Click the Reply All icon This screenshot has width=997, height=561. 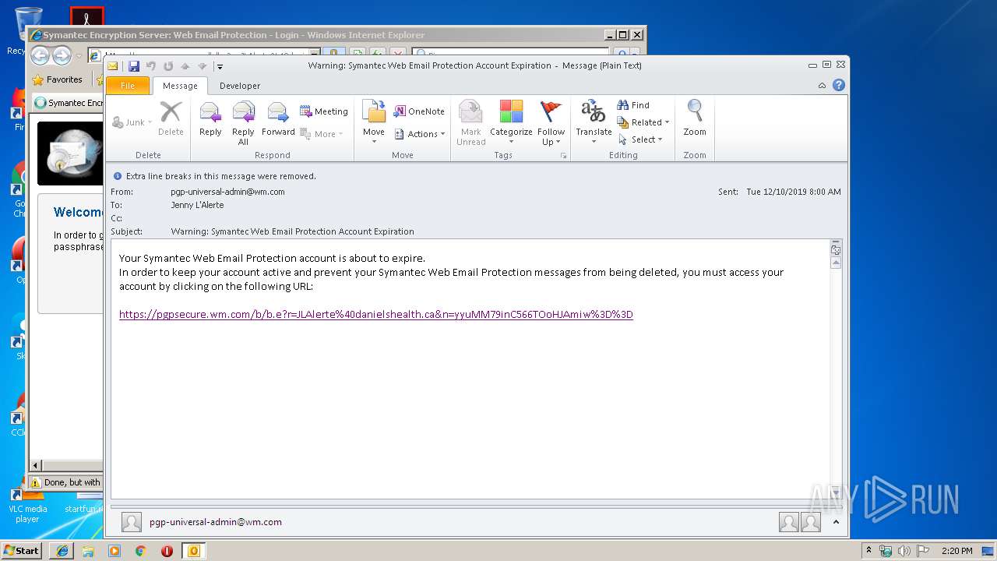pyautogui.click(x=243, y=122)
